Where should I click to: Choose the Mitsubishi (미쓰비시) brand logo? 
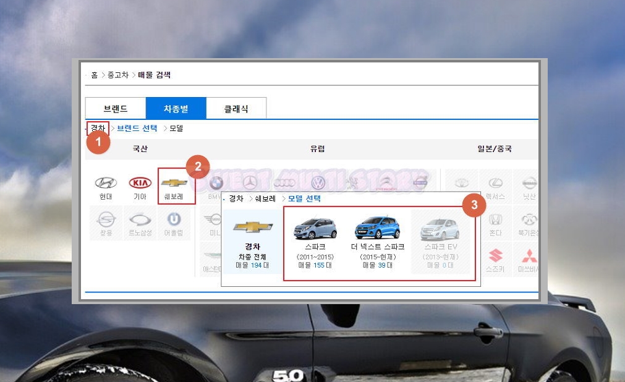529,256
